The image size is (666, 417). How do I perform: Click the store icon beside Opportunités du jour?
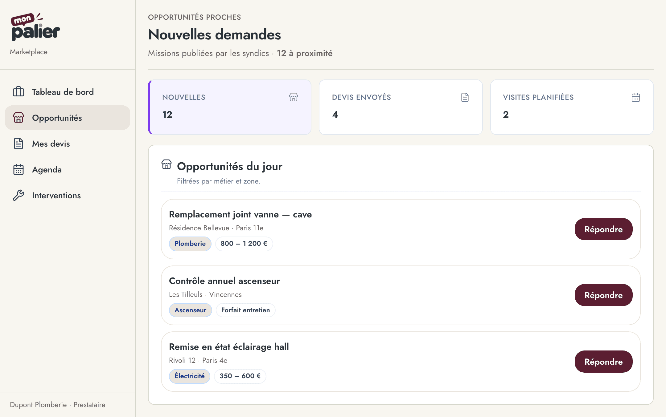click(166, 164)
